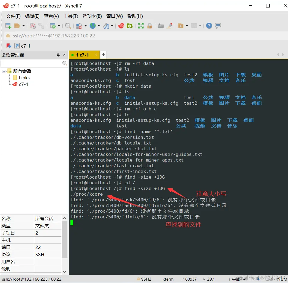Add a new tab with the plus button
Viewport: 288px width, 283px height.
point(103,55)
